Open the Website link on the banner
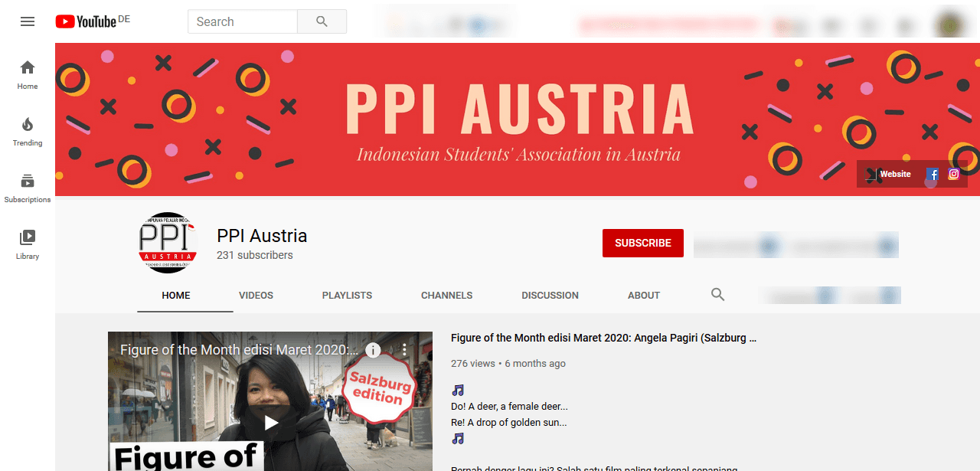This screenshot has width=980, height=471. point(888,175)
